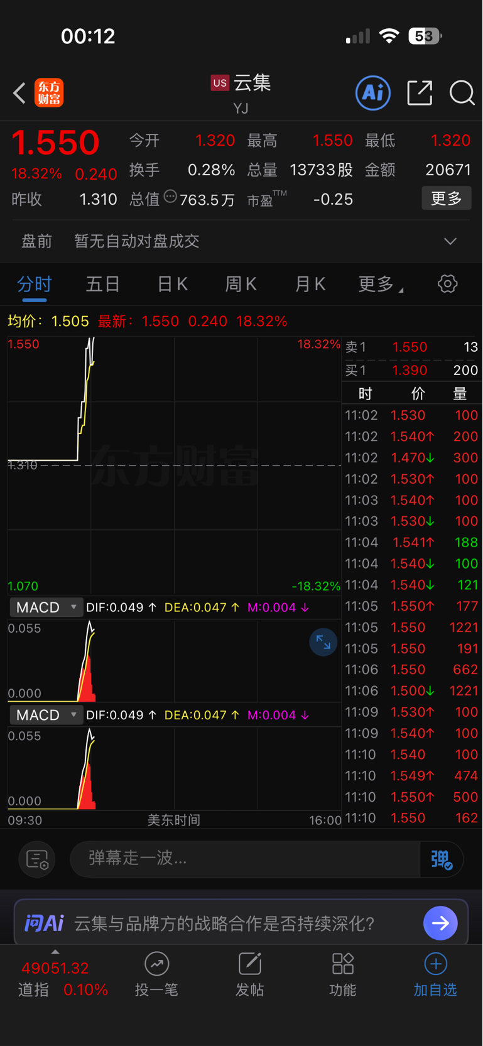The image size is (483, 1046).
Task: Open the 功能 grid icon
Action: click(x=343, y=964)
